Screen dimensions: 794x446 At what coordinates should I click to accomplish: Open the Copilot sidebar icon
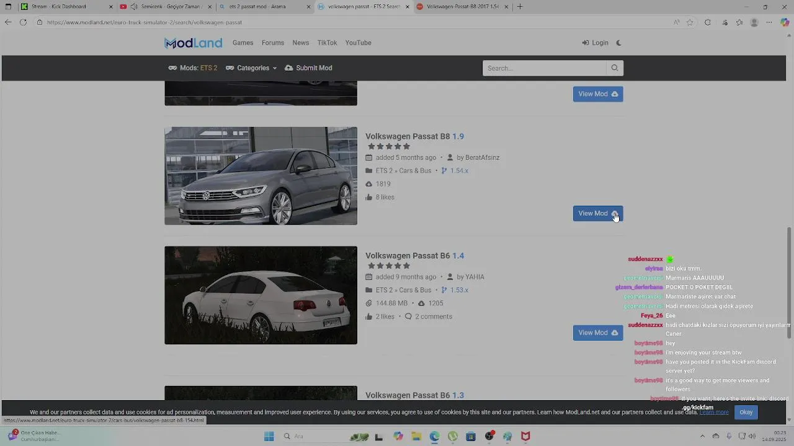[785, 22]
